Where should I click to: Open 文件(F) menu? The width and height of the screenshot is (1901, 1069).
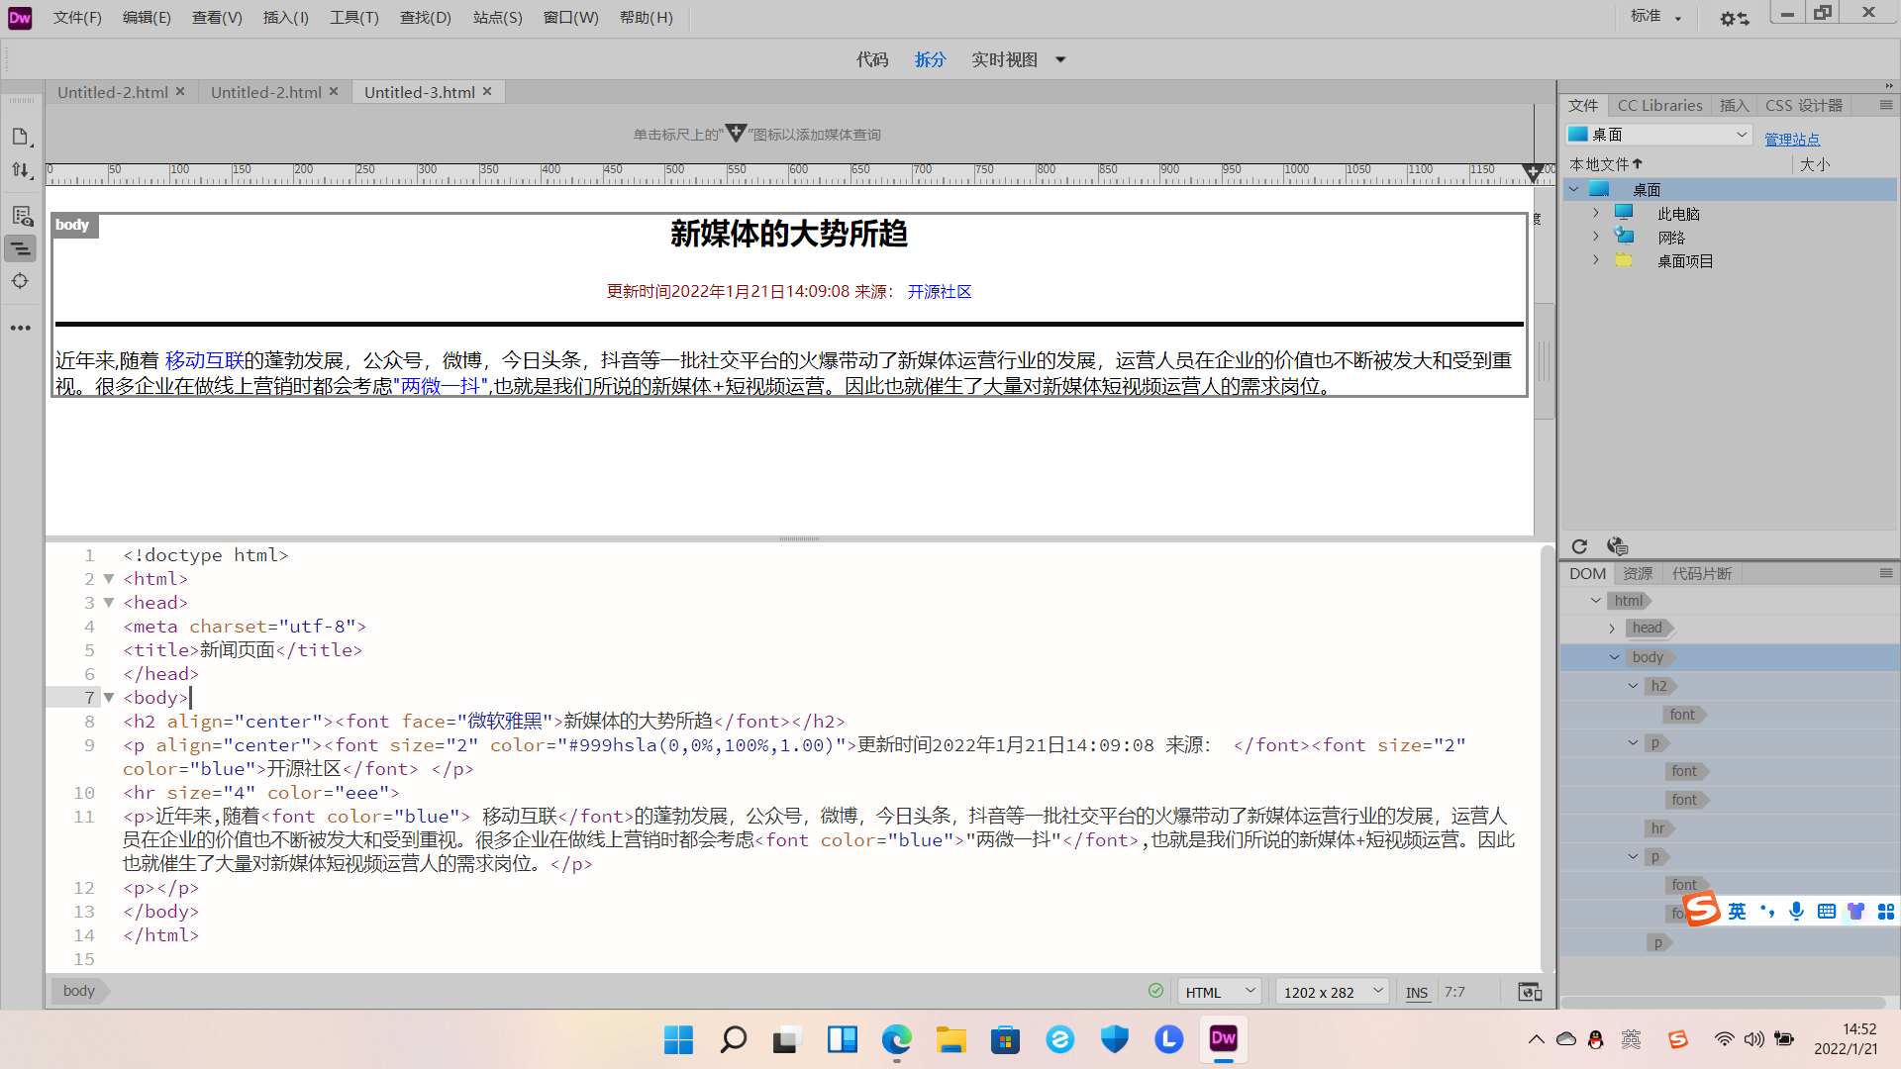[77, 18]
